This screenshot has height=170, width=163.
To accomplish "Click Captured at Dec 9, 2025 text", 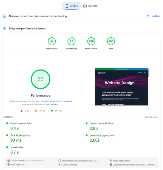I will click(x=27, y=160).
